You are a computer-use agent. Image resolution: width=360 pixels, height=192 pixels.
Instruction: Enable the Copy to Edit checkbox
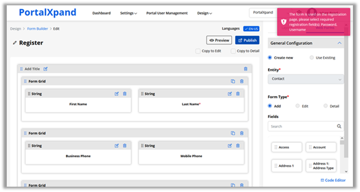tap(198, 51)
